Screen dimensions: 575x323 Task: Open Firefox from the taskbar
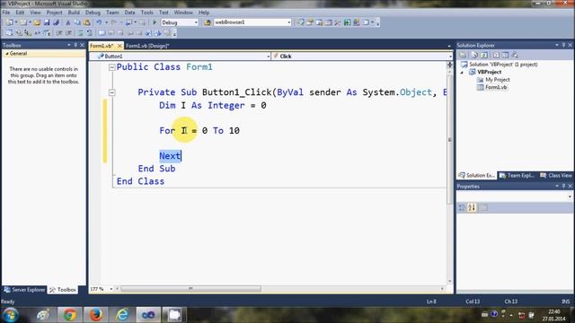tap(95, 315)
